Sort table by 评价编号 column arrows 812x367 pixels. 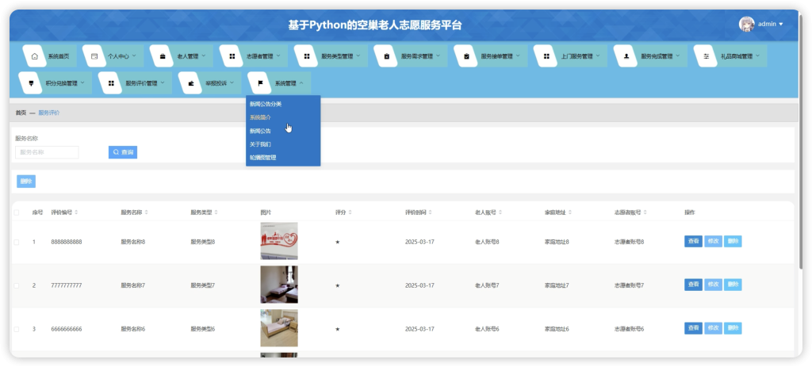click(x=77, y=212)
